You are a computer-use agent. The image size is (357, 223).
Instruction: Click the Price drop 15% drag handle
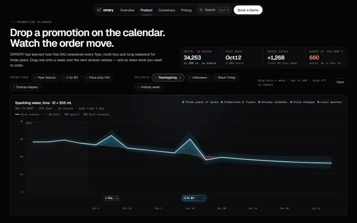pyautogui.click(x=86, y=78)
